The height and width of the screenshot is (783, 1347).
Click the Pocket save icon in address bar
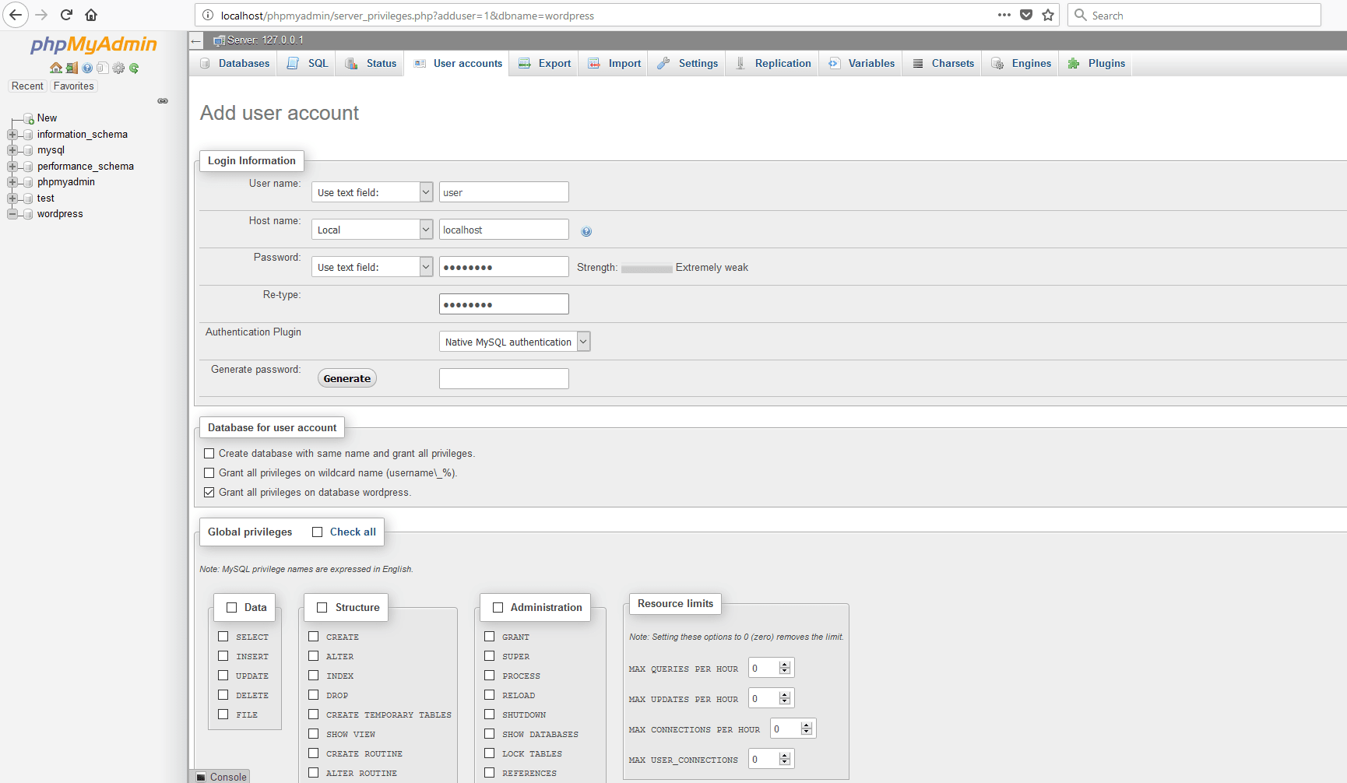coord(1026,15)
